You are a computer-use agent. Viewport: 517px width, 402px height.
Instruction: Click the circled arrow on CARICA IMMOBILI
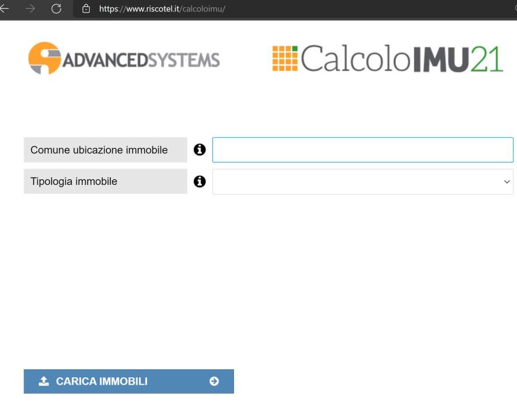coord(214,381)
